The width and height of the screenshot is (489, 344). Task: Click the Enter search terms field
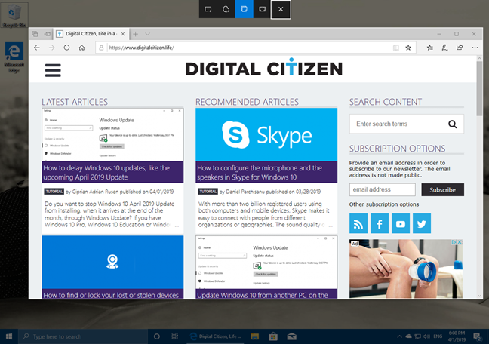click(x=398, y=124)
